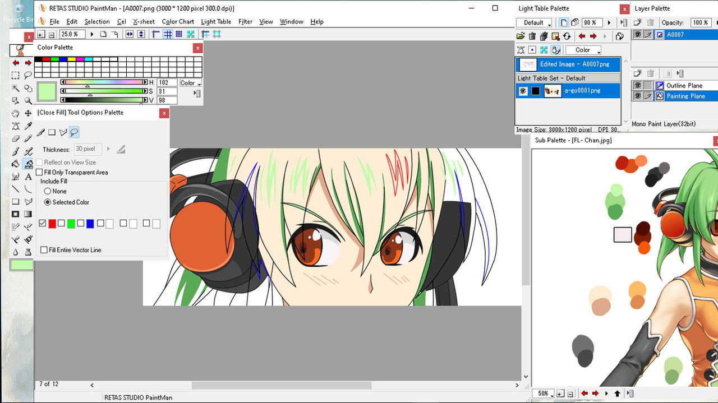The width and height of the screenshot is (718, 403).
Task: Flip the view horizontally from toolbar
Action: tap(130, 34)
